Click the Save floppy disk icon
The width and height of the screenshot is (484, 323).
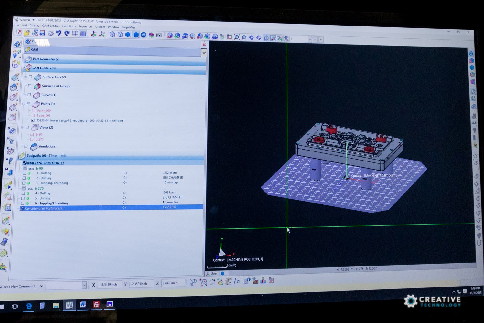point(42,33)
